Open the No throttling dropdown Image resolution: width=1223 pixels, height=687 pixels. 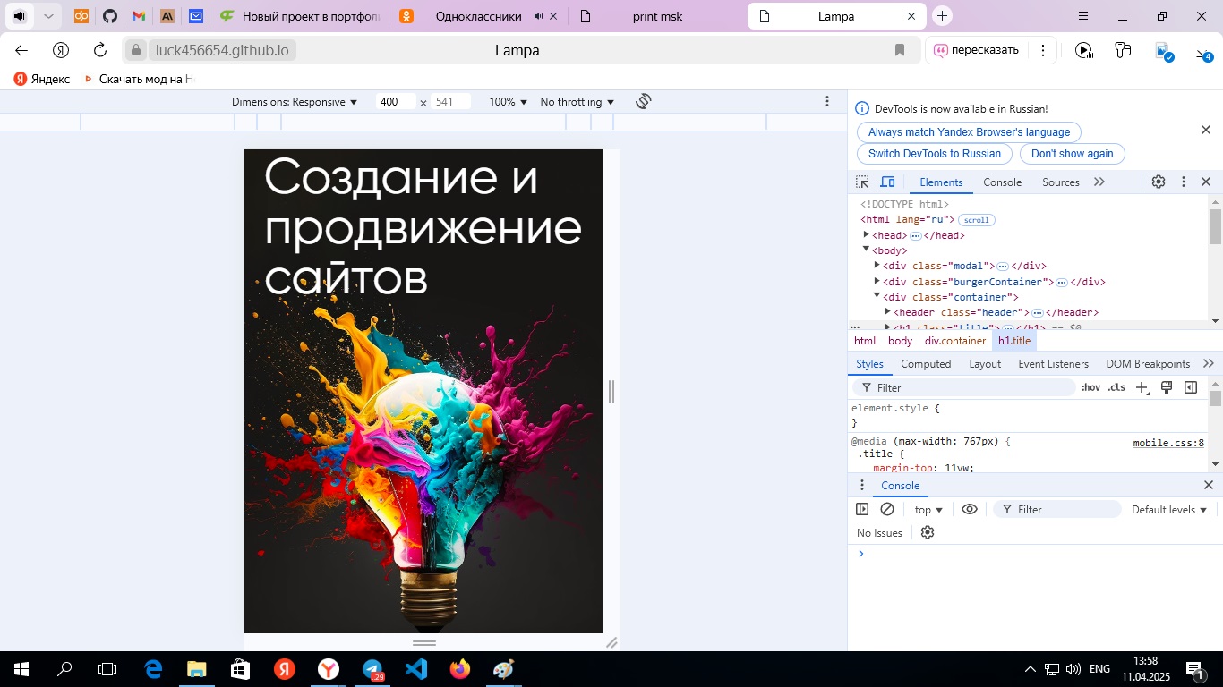577,102
